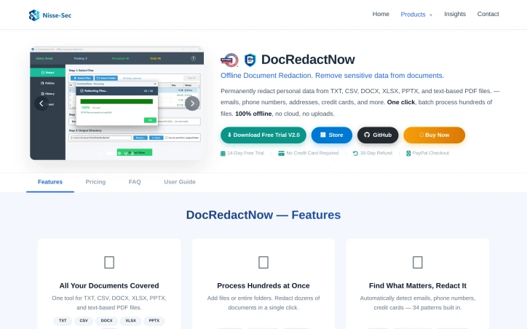The image size is (527, 329).
Task: Click the DocRedactNow product title
Action: [308, 60]
